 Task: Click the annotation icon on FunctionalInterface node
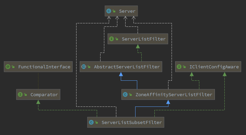click(x=8, y=67)
